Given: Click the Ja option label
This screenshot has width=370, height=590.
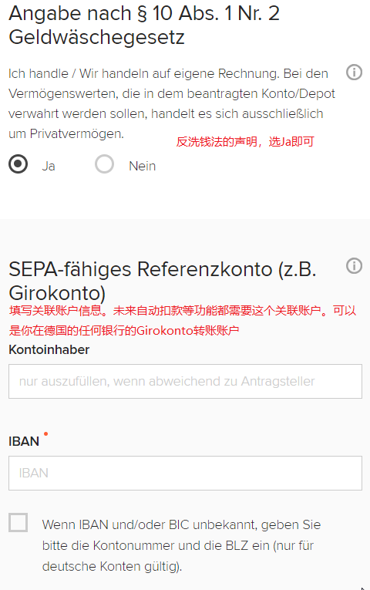Looking at the screenshot, I should pos(49,166).
